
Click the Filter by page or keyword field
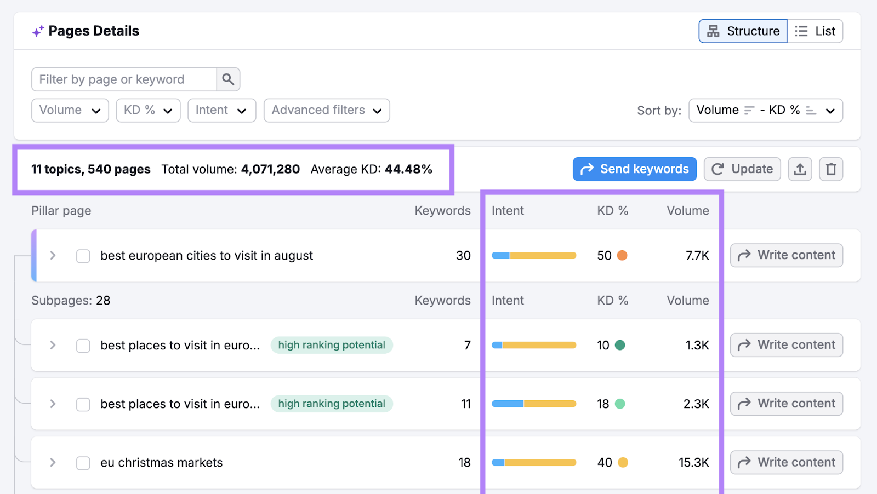coord(123,79)
